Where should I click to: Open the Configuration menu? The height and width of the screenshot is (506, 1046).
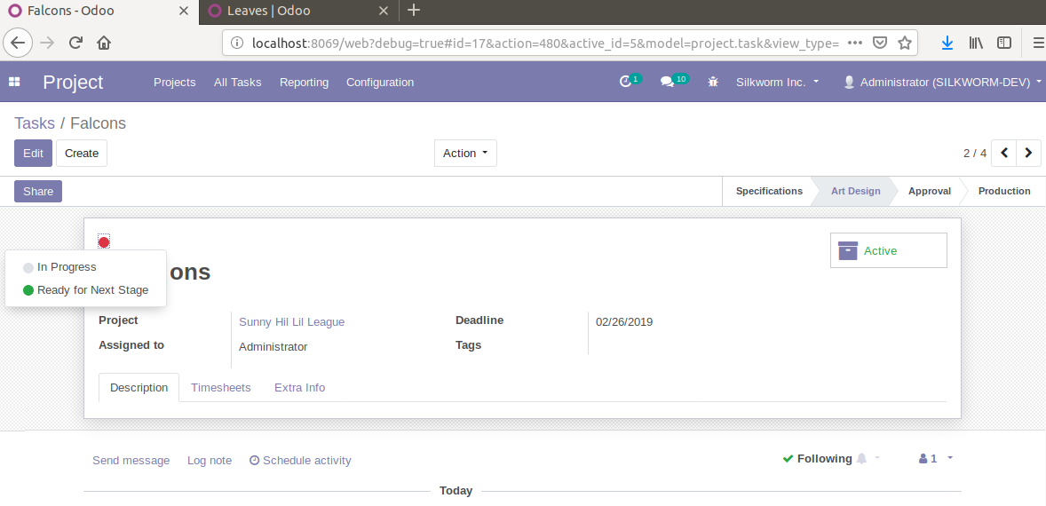tap(380, 82)
